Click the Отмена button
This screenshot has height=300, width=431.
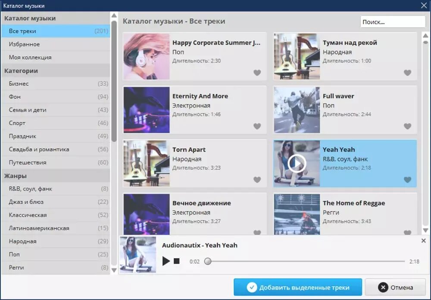pyautogui.click(x=396, y=287)
